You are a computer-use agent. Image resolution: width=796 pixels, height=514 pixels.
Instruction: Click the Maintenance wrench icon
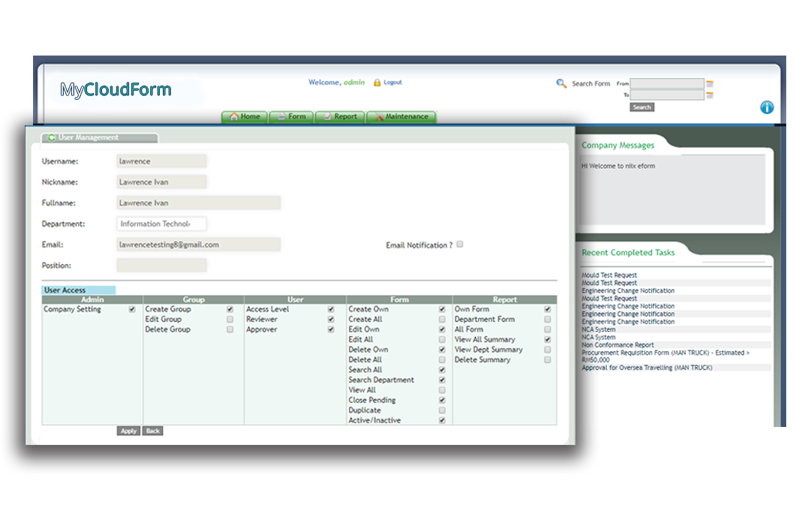(378, 115)
